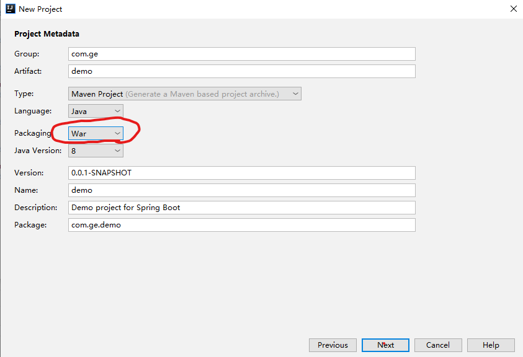Open the Language dropdown set to Java
The height and width of the screenshot is (357, 523).
(96, 111)
